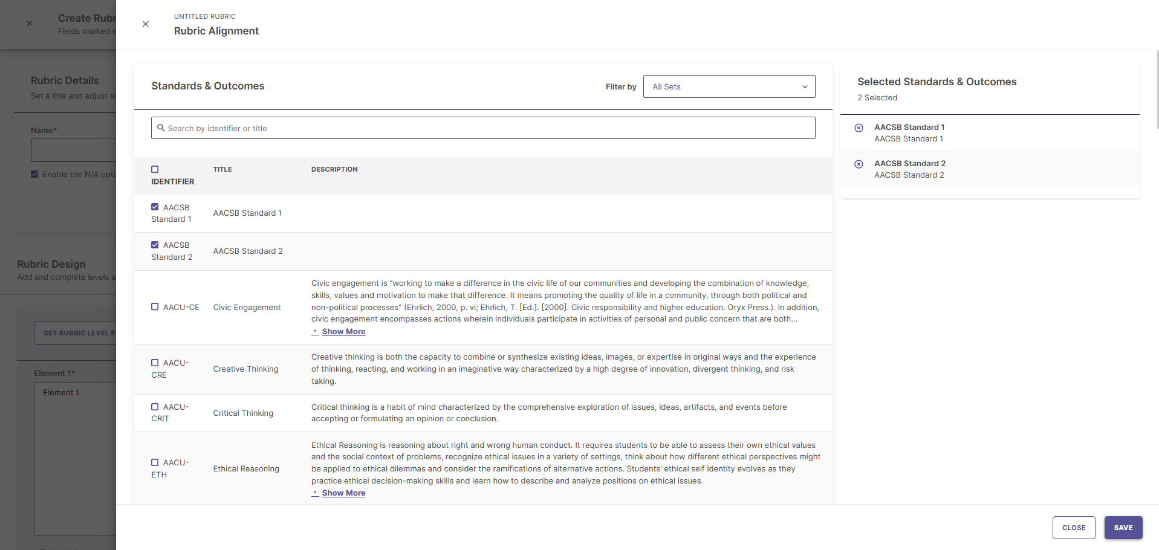The image size is (1159, 550).
Task: Check the AACU-CRIT Critical Thinking checkbox
Action: 155,407
